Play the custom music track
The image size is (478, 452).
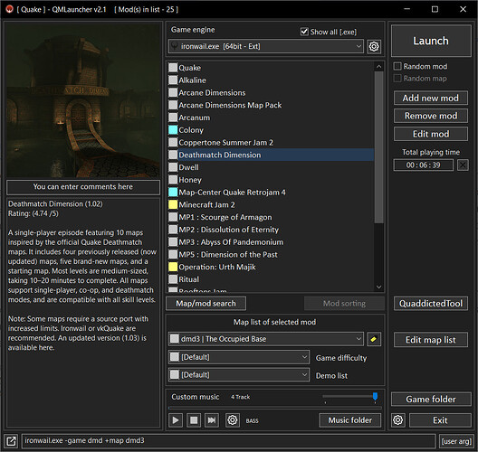coord(176,420)
